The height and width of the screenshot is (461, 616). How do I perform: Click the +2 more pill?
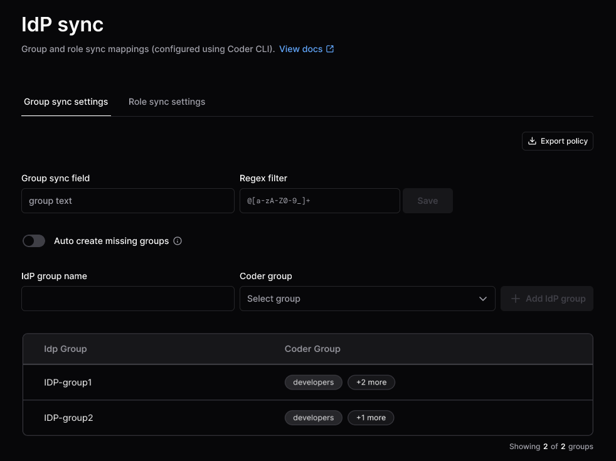click(371, 383)
